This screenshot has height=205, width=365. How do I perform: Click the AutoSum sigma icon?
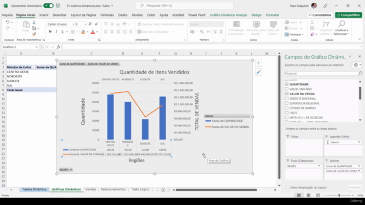(x=313, y=22)
